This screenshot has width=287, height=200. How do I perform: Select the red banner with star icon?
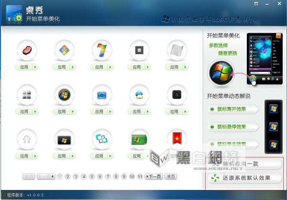click(x=177, y=139)
